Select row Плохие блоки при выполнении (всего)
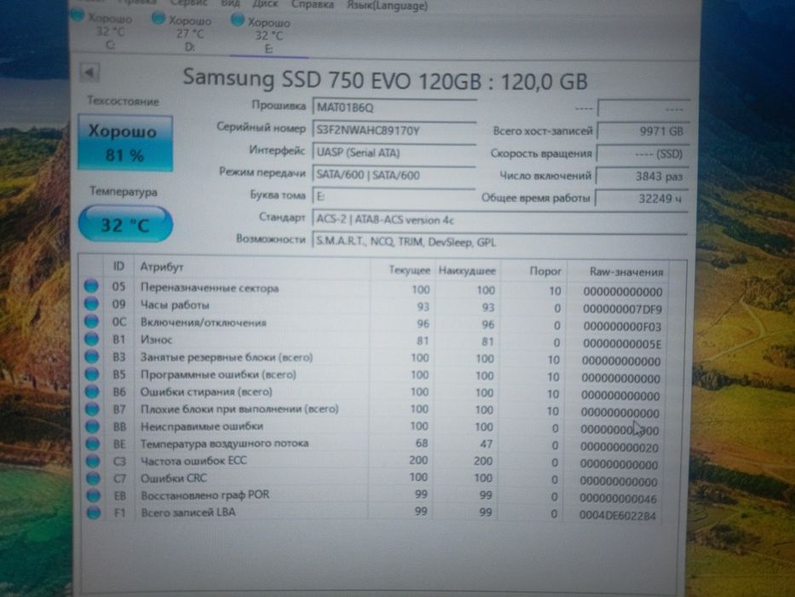The image size is (795, 597). tap(374, 410)
